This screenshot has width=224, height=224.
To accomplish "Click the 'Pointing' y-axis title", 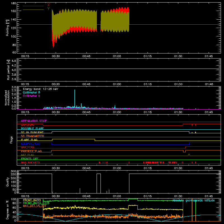I will 8,28.
